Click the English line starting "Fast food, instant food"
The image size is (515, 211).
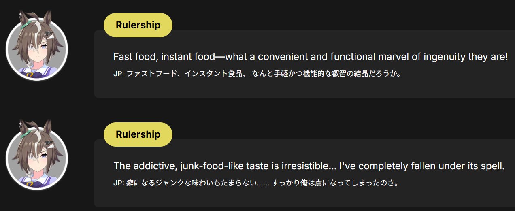[x=311, y=57]
